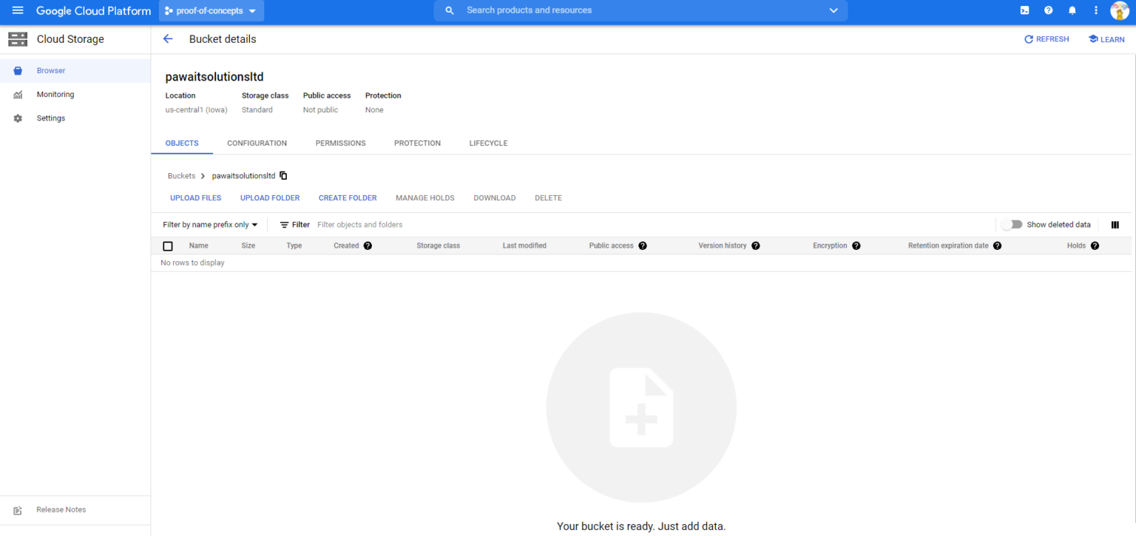Image resolution: width=1136 pixels, height=536 pixels.
Task: Copy bucket name with the copy icon
Action: 283,176
